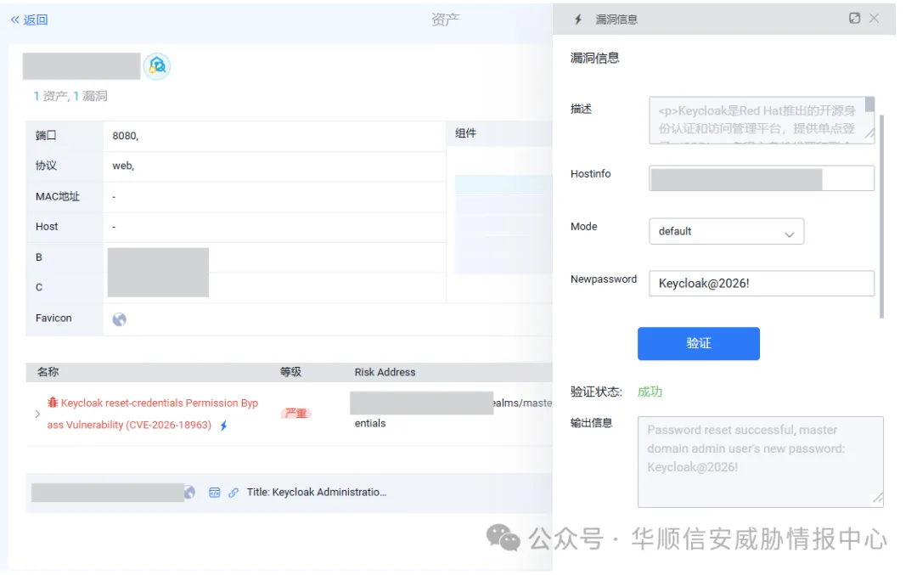The image size is (917, 575).
Task: Click the web protocol value
Action: click(123, 166)
